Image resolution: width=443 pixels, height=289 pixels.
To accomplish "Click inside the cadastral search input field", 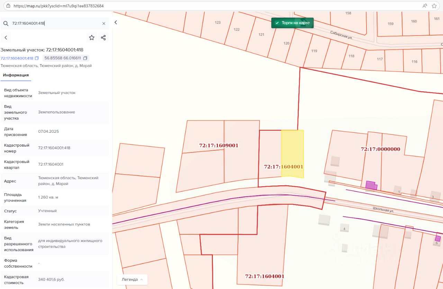I will click(55, 24).
